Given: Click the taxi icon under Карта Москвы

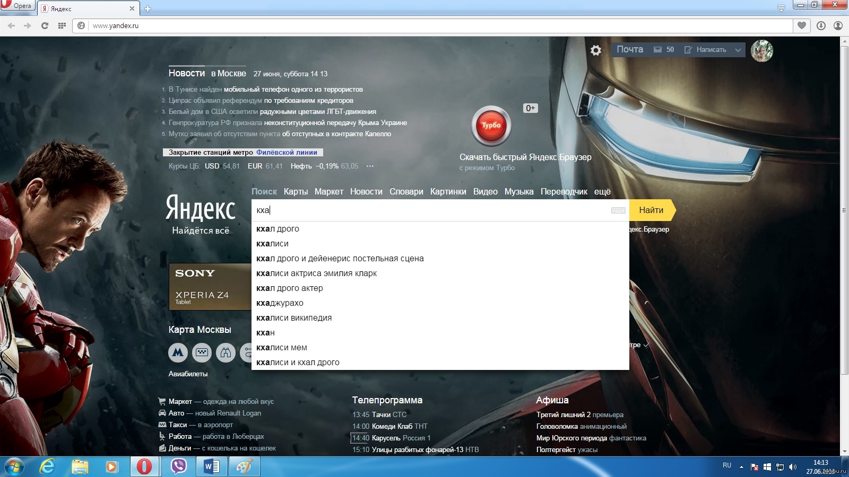Looking at the screenshot, I should pyautogui.click(x=202, y=352).
